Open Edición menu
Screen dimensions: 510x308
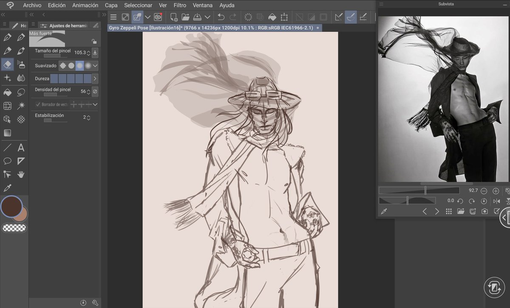(x=57, y=5)
